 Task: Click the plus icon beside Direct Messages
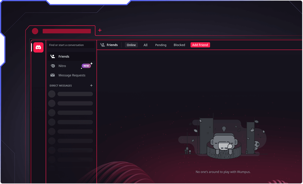(91, 85)
